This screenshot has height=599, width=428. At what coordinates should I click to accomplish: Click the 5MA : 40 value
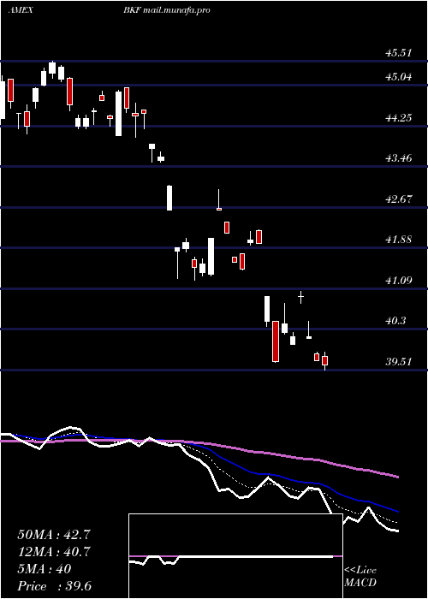click(x=45, y=569)
